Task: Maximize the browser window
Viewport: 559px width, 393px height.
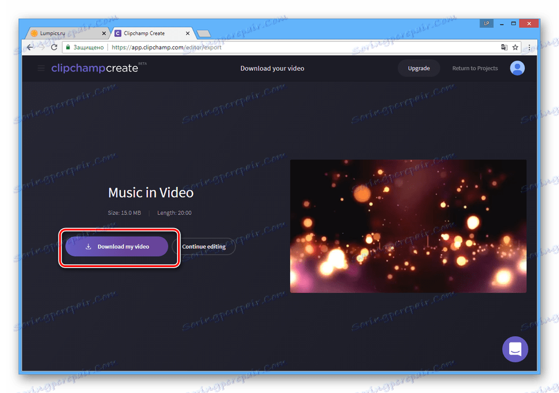Action: (513, 24)
